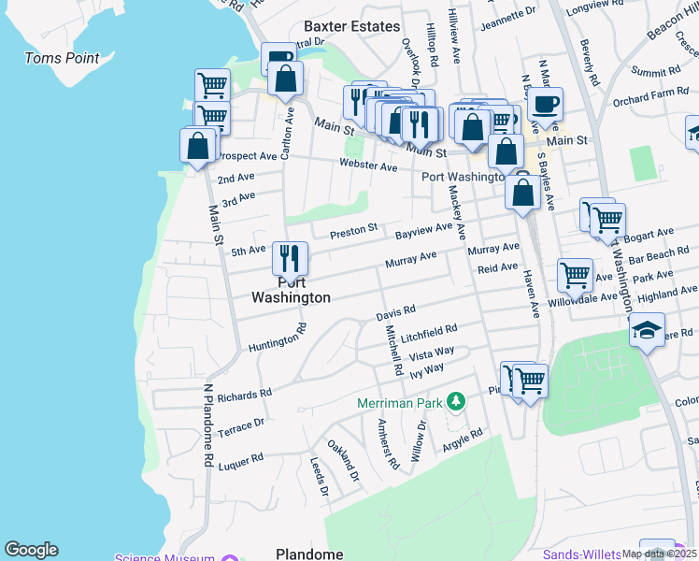Click the Science Museum label
Screen dimensions: 699x561
point(164,557)
